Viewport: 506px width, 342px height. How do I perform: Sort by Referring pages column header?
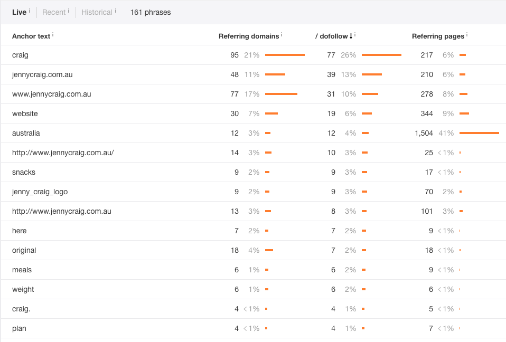[438, 36]
